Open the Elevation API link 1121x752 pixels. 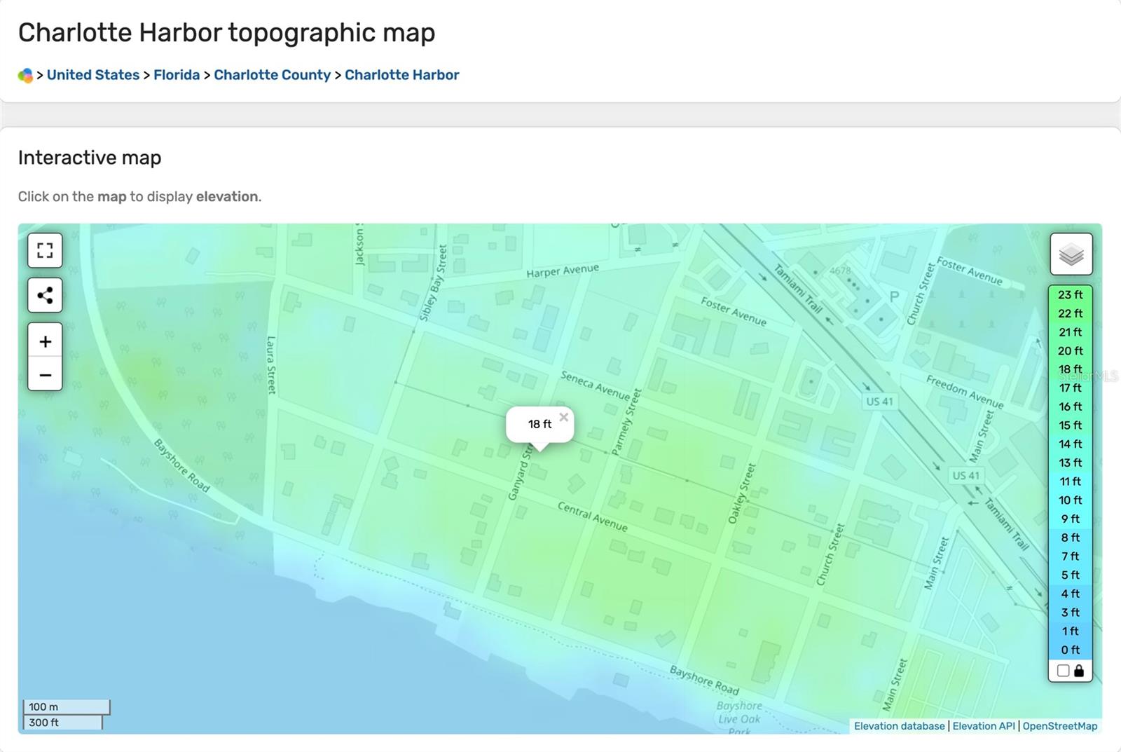[x=983, y=726]
